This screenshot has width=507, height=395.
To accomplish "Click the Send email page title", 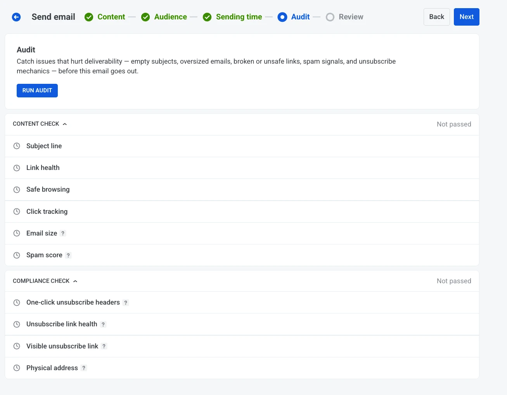I will (54, 17).
